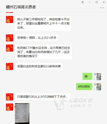107x124 pixels.
Task: Pin the chat window on top
Action: [83, 2]
